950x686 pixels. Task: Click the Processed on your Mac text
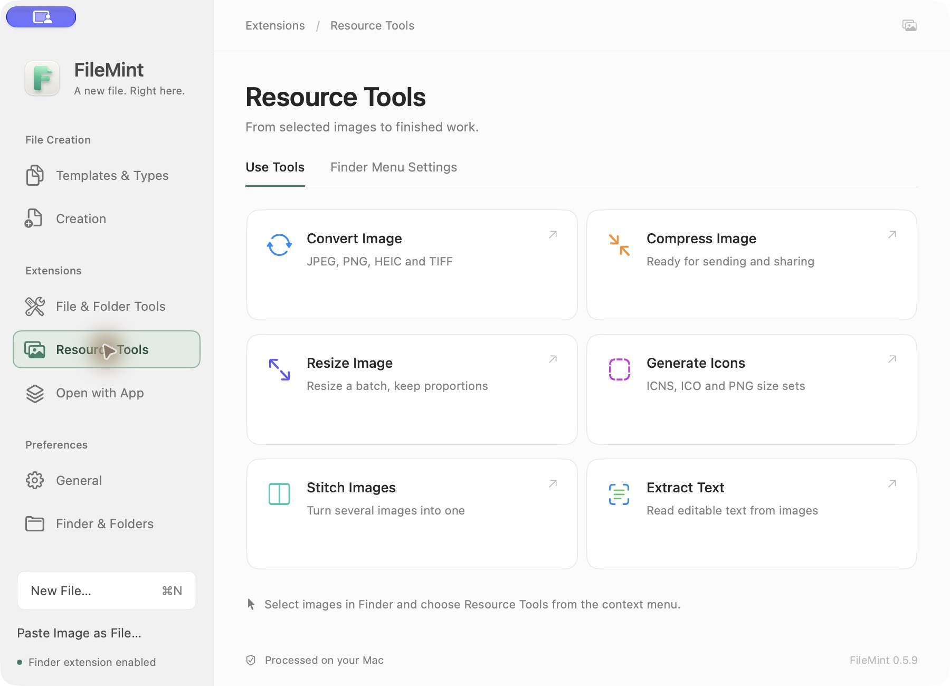(324, 660)
